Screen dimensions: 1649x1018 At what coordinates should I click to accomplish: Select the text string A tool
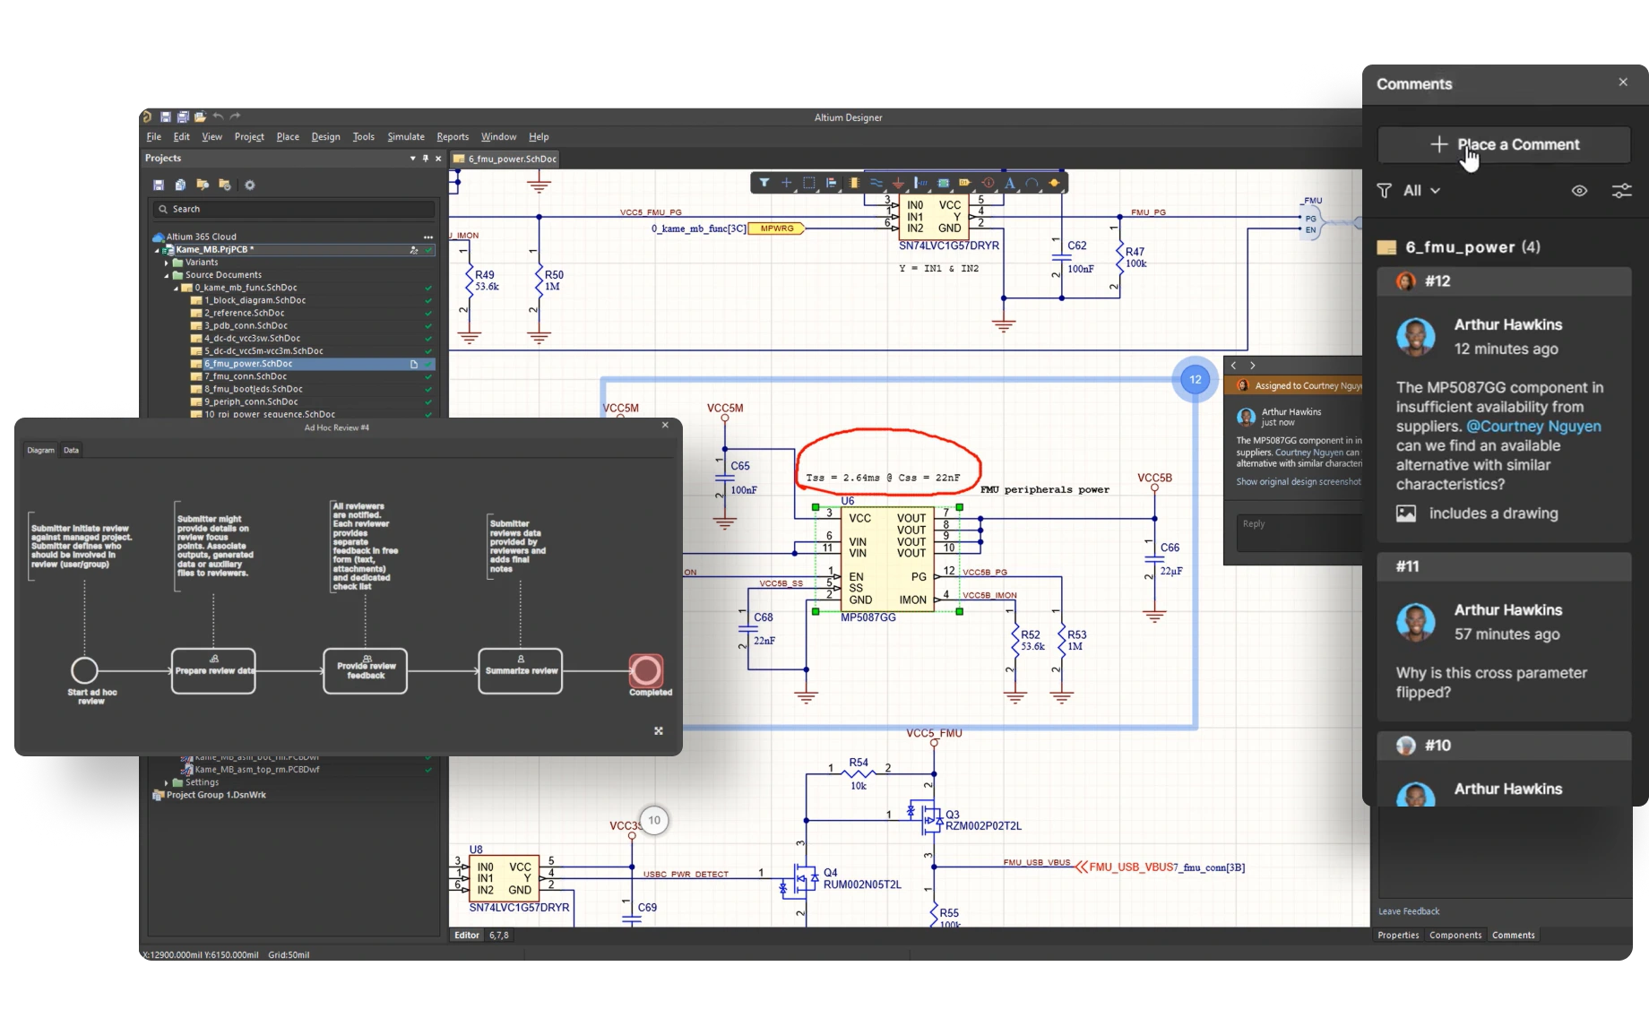1010,183
